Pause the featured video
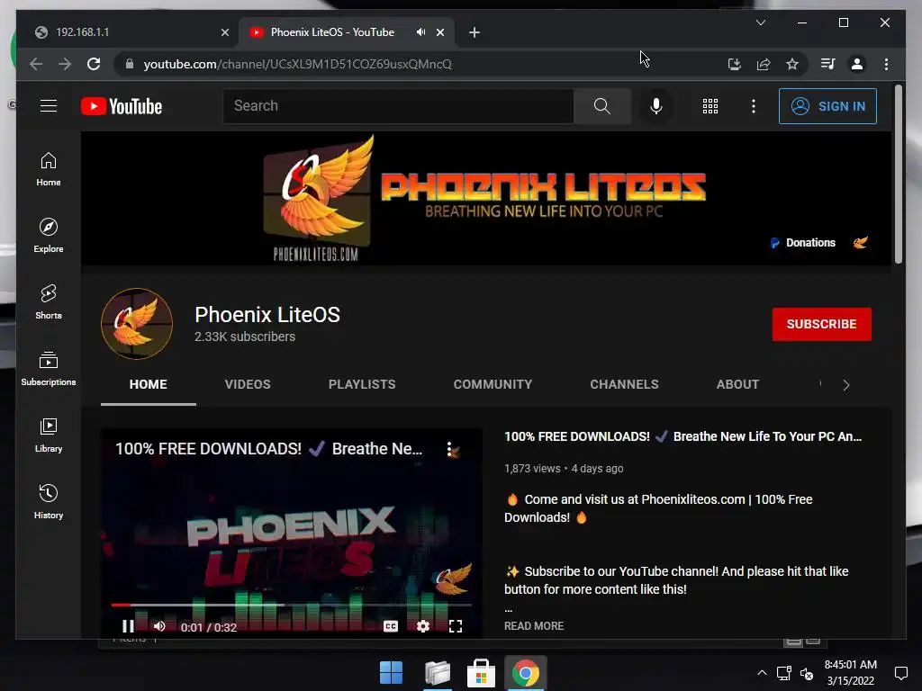This screenshot has width=922, height=691. click(x=128, y=626)
